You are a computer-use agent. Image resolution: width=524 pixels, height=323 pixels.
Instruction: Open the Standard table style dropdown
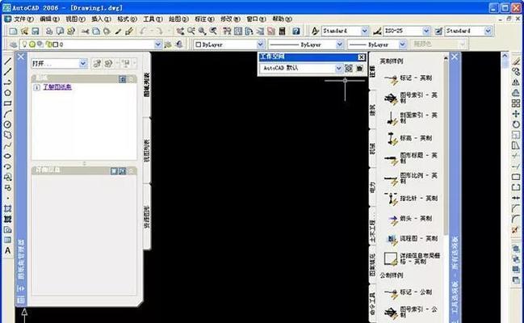click(x=488, y=31)
